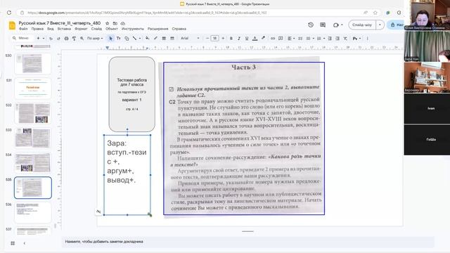Toggle underline formatting
This screenshot has height=253, width=450.
[247, 39]
